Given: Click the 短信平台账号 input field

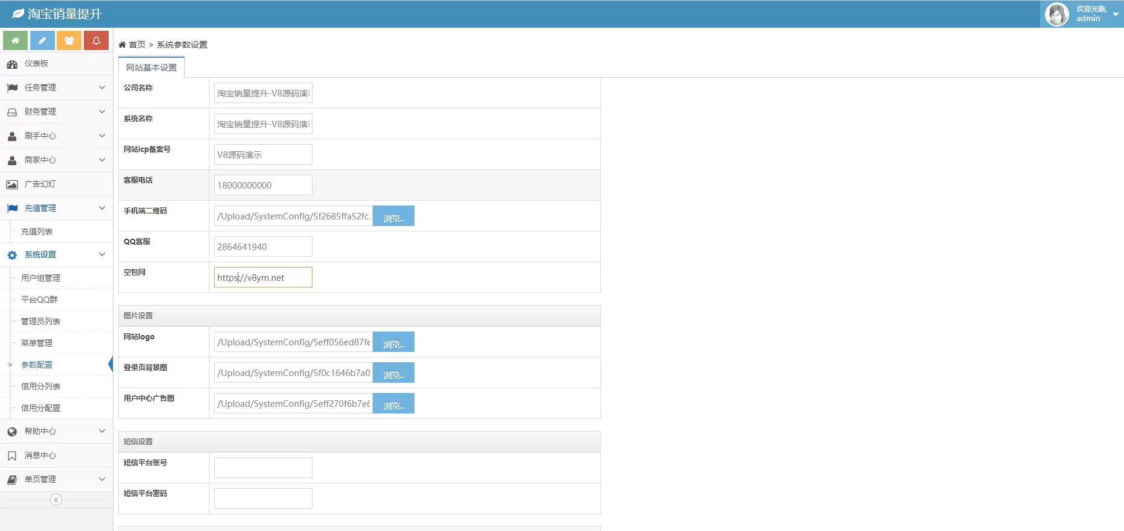Looking at the screenshot, I should [x=263, y=468].
